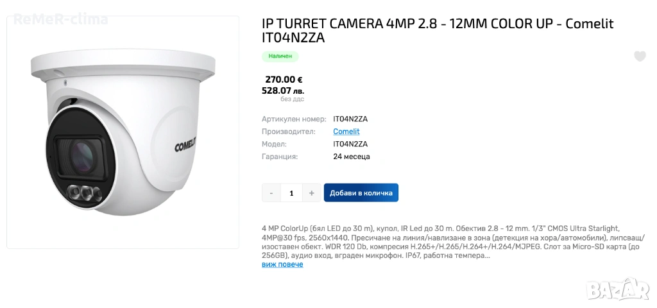Select the 270.00 € price
The image size is (657, 308).
[x=284, y=80]
